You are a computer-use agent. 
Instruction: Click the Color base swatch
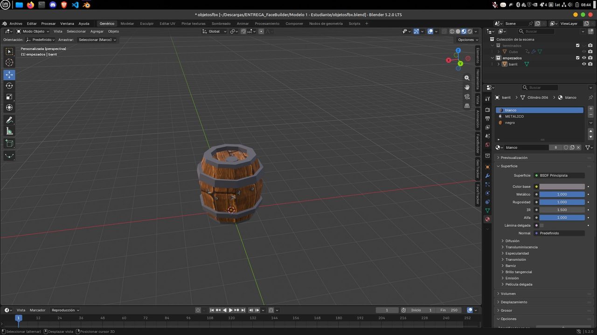(562, 186)
